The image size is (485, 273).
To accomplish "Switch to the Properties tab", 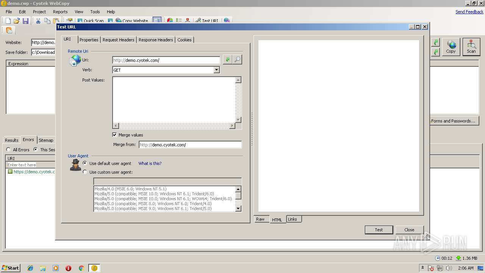I will click(x=89, y=39).
